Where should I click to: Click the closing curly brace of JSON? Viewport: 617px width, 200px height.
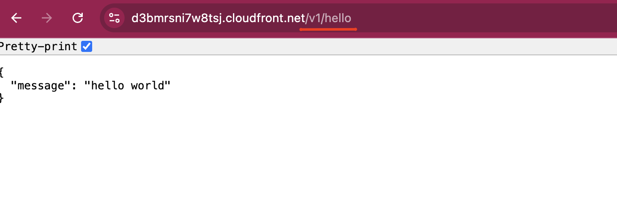tap(2, 98)
